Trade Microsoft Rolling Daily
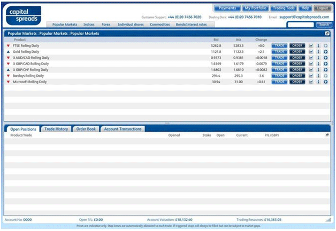The width and height of the screenshot is (336, 231). click(279, 82)
